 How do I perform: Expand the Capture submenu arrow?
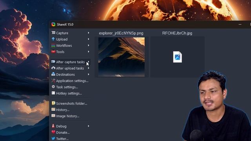coord(88,33)
